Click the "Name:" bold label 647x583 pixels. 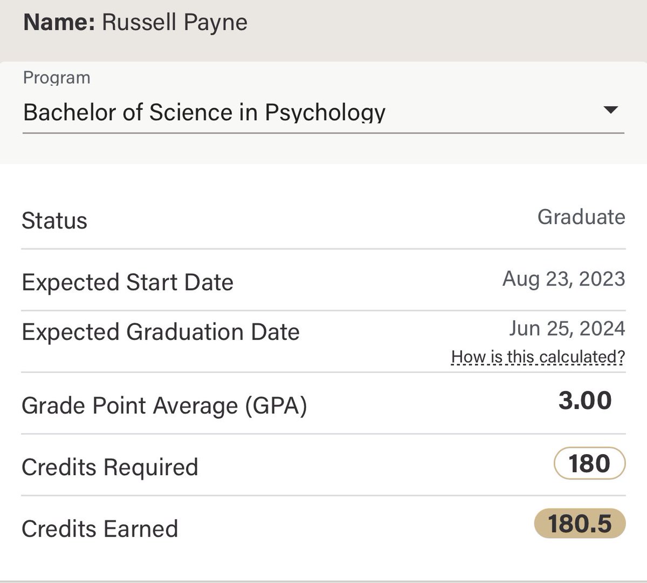tap(59, 23)
